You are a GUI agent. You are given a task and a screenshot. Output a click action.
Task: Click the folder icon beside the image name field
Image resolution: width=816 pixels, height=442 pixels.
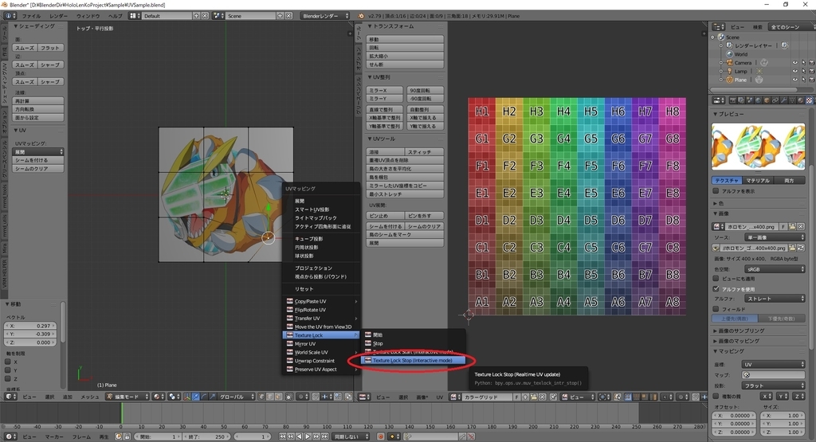792,227
